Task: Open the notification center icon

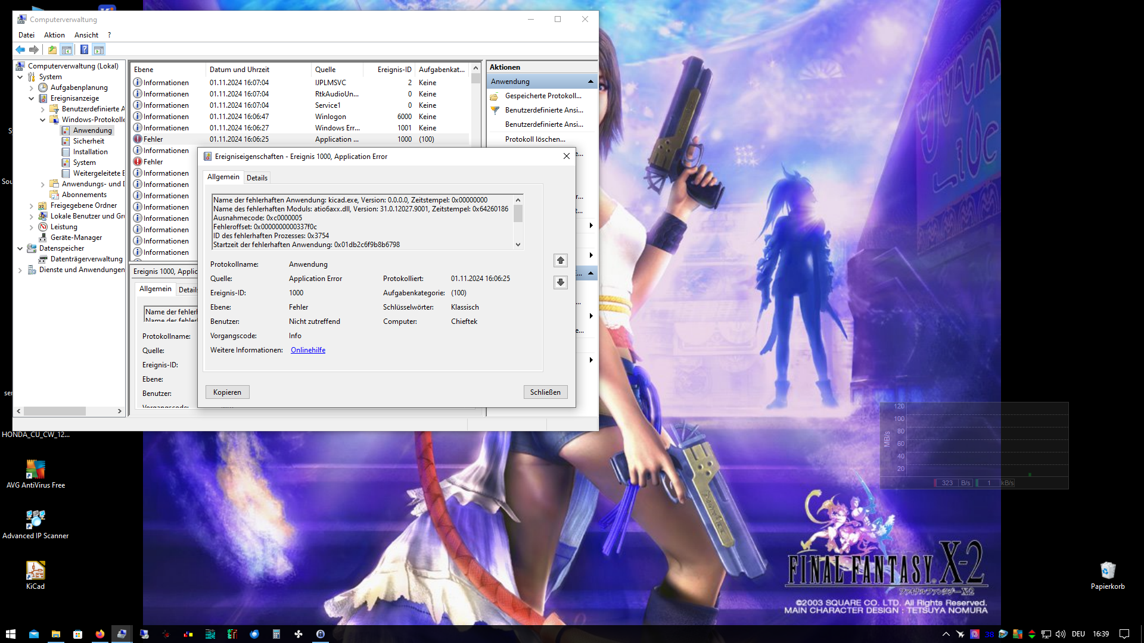Action: [x=1124, y=634]
